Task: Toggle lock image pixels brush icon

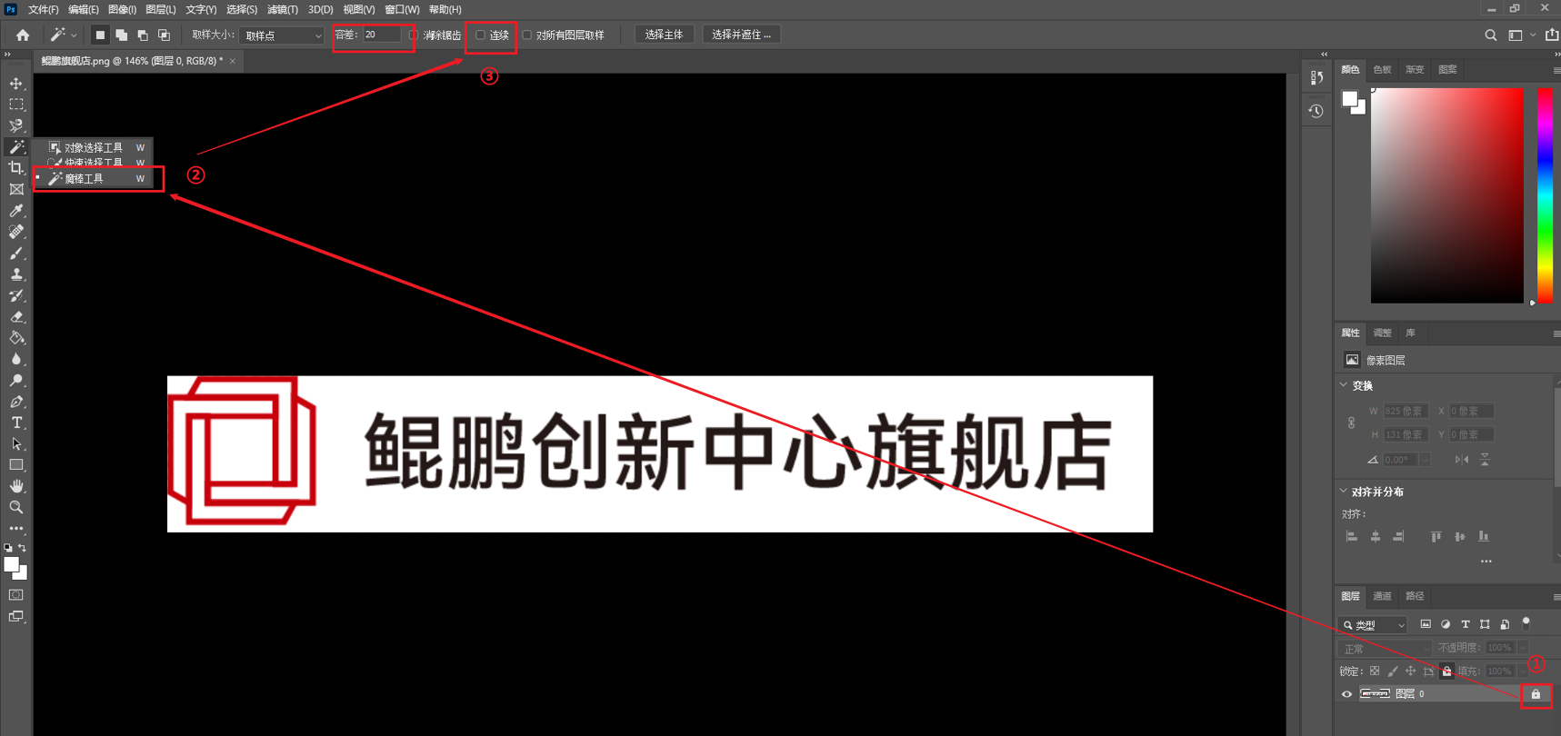Action: coord(1393,671)
